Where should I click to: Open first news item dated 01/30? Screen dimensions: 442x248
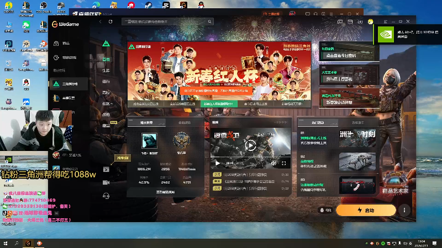coord(250,175)
